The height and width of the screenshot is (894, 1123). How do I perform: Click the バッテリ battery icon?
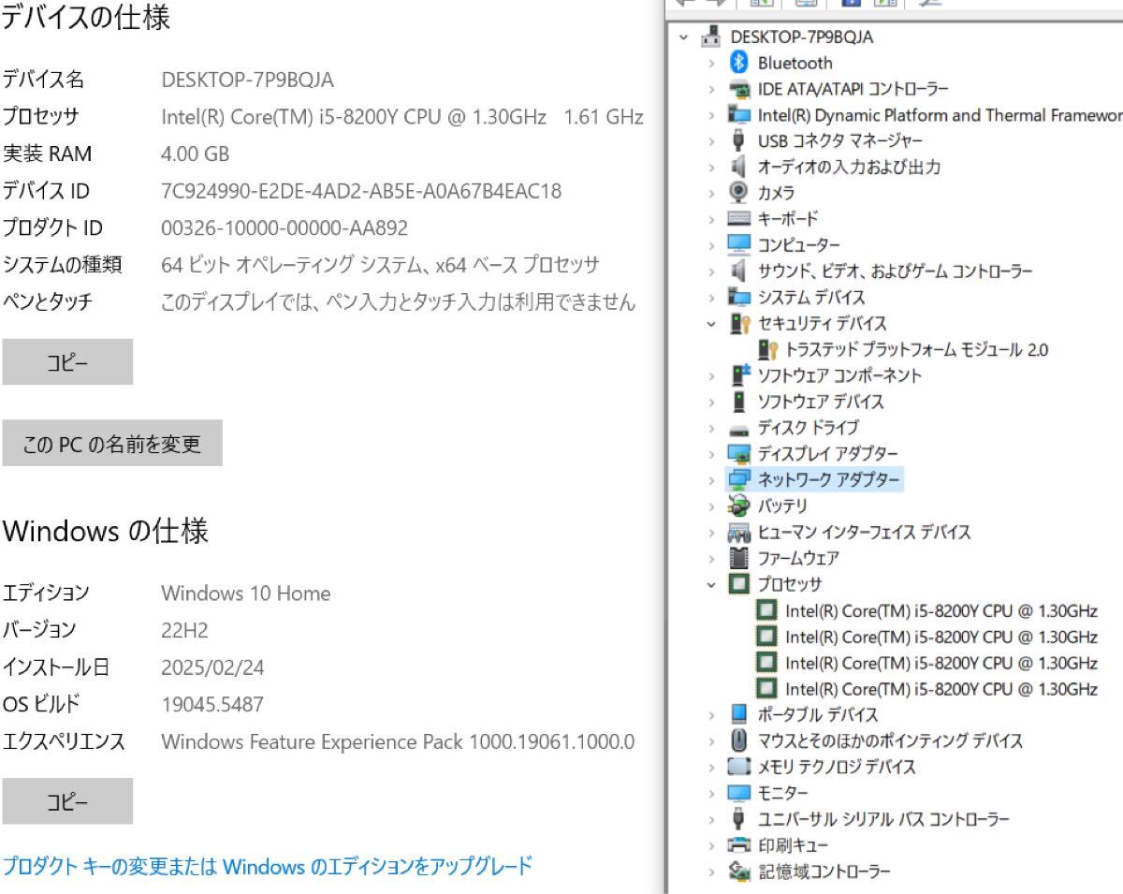click(x=739, y=506)
